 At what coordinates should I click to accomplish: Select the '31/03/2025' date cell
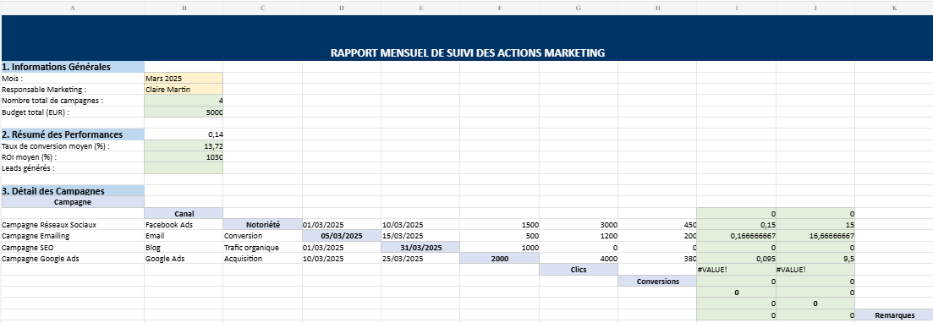pos(420,248)
